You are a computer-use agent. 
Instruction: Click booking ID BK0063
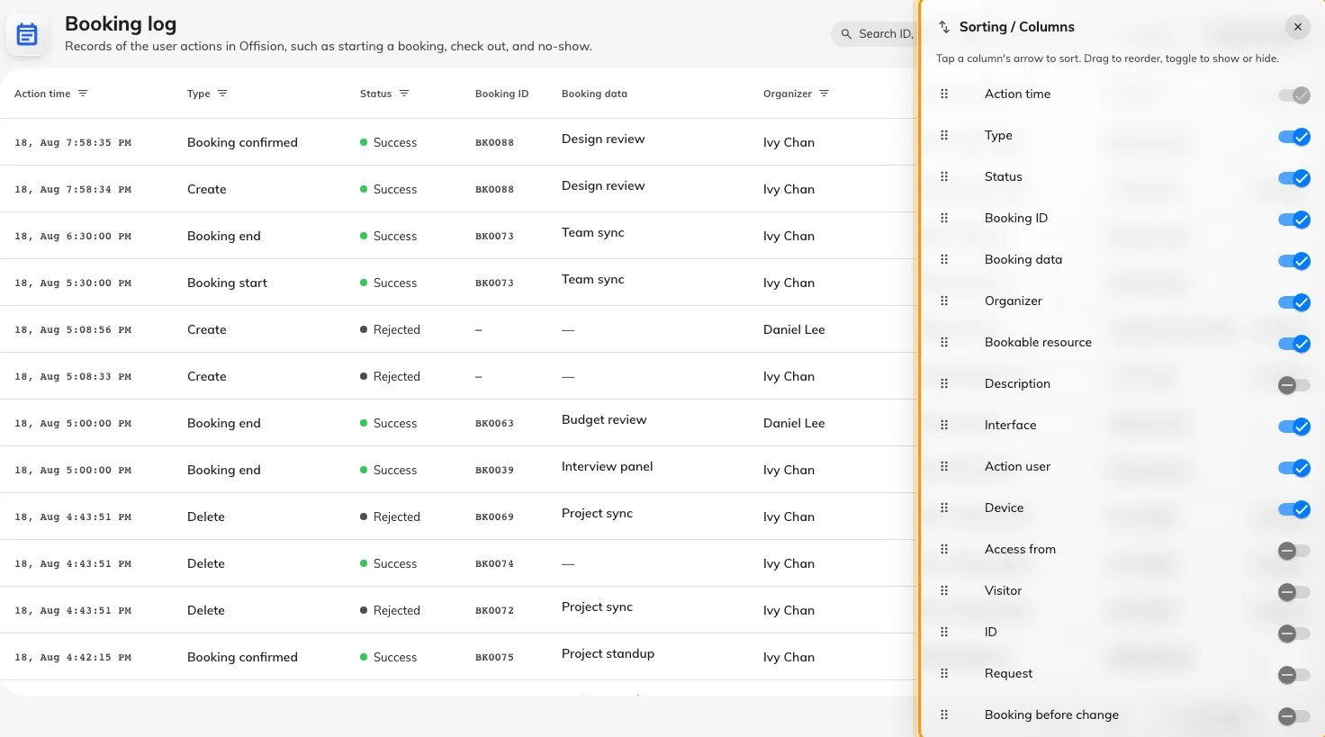tap(494, 424)
